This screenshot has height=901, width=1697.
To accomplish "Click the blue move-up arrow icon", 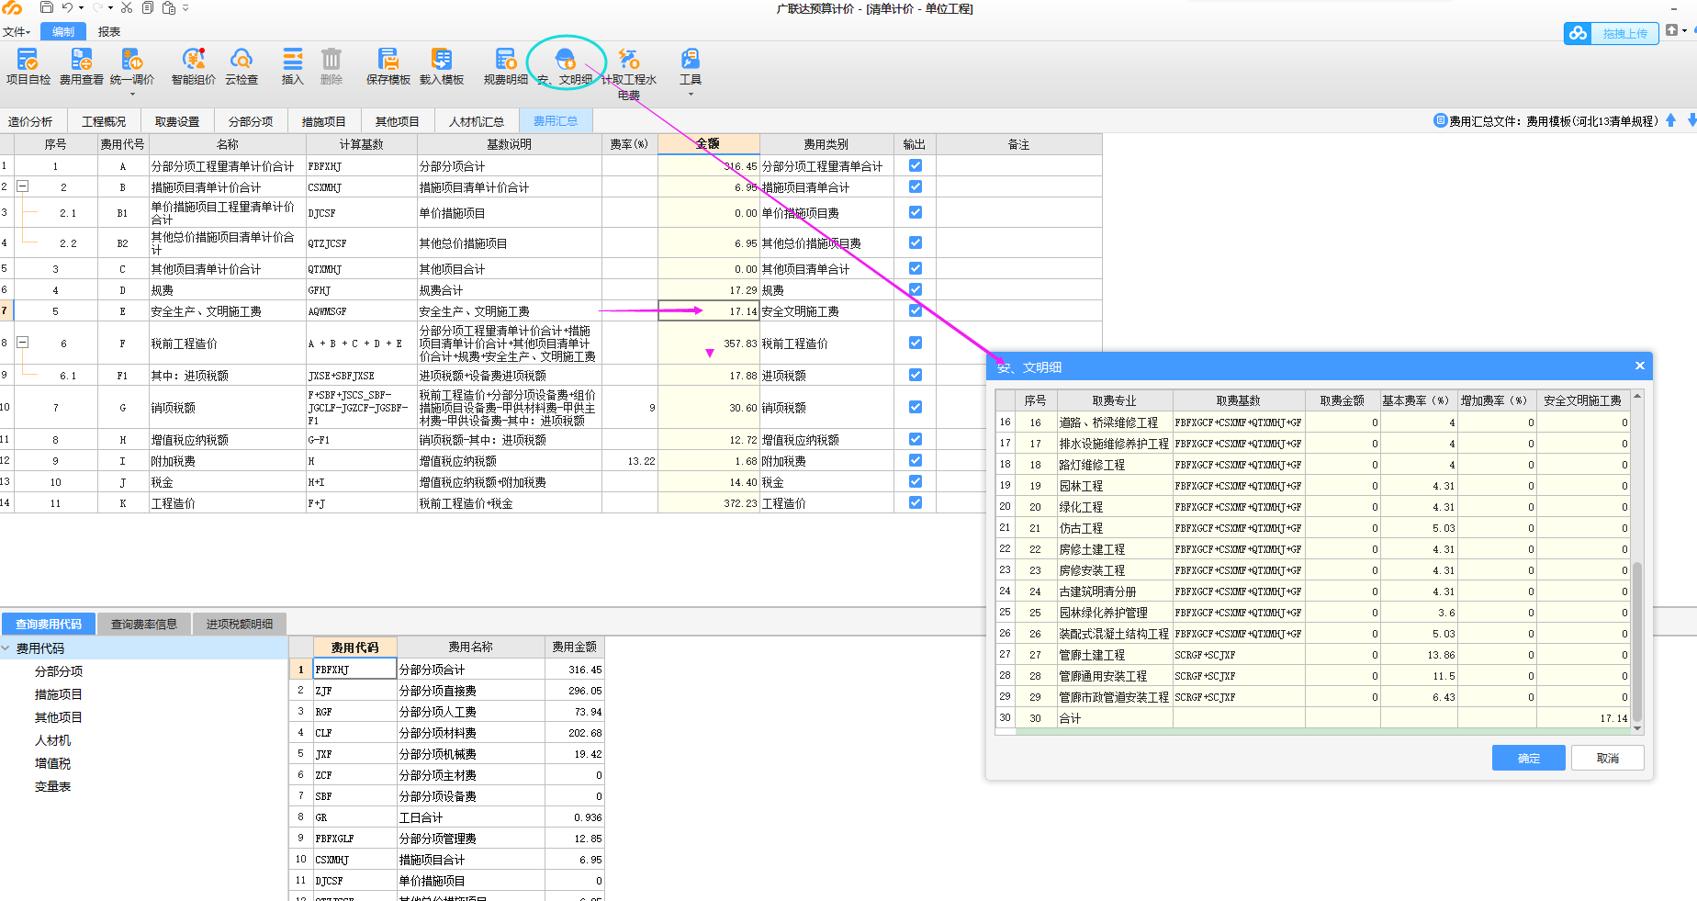I will 1671,120.
